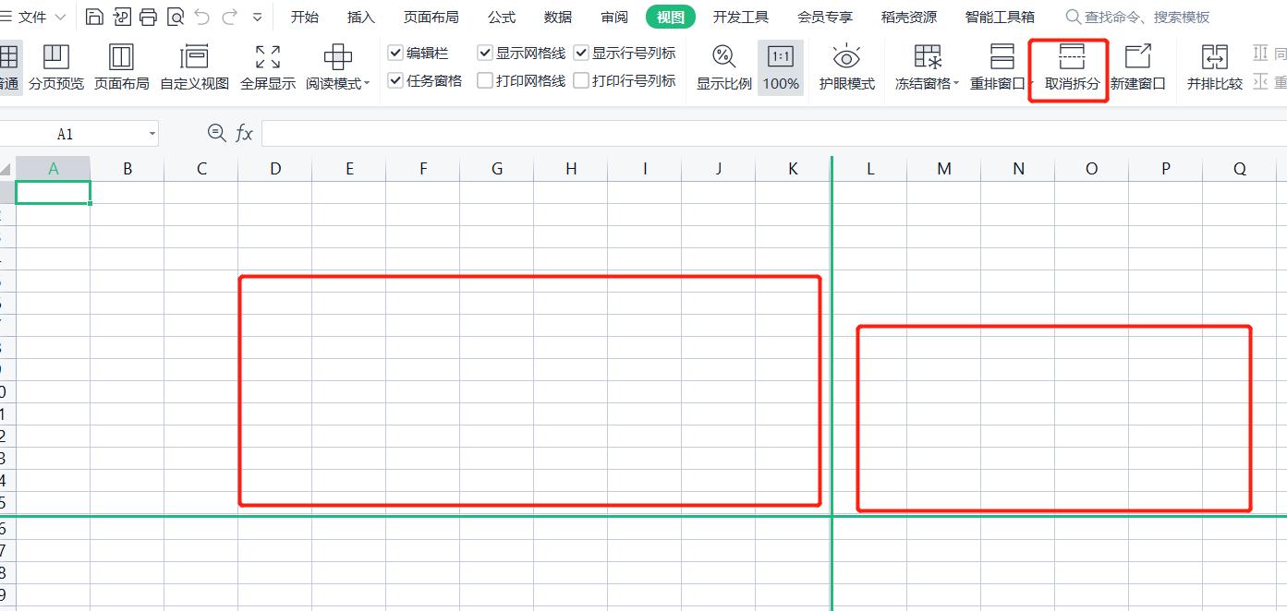Screen dimensions: 1287x611
Task: Toggle off 显示行号列标 headings
Action: coord(581,53)
